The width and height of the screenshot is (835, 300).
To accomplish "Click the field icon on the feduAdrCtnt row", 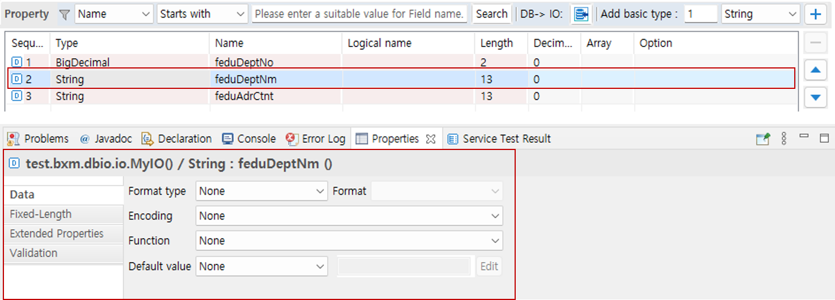I will pos(17,96).
